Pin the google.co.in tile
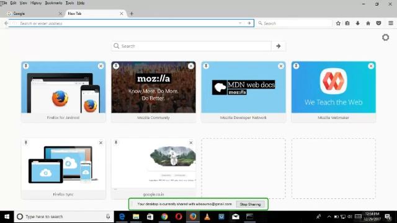 (x=116, y=142)
